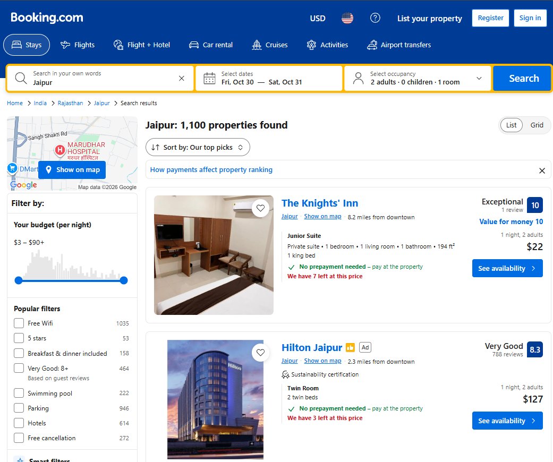The width and height of the screenshot is (553, 462).
Task: Click See availability for The Knights' Inn
Action: click(507, 268)
